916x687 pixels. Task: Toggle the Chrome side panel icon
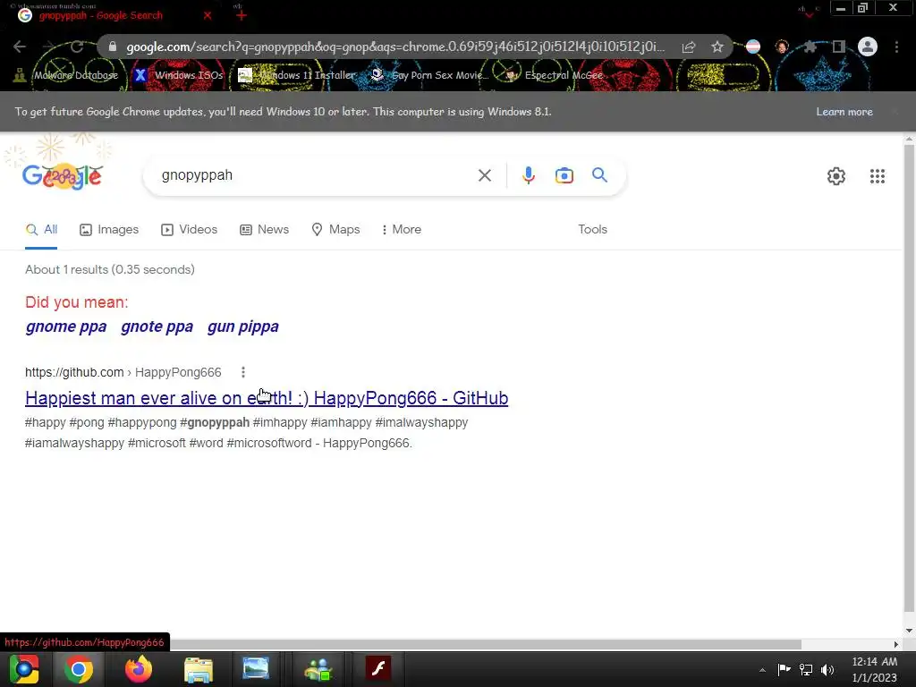pyautogui.click(x=839, y=47)
